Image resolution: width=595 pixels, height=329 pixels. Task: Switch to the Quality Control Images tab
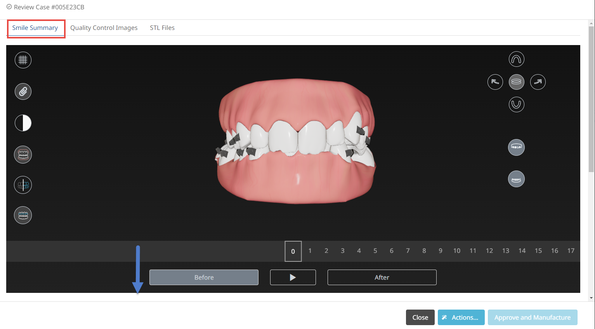click(x=104, y=28)
